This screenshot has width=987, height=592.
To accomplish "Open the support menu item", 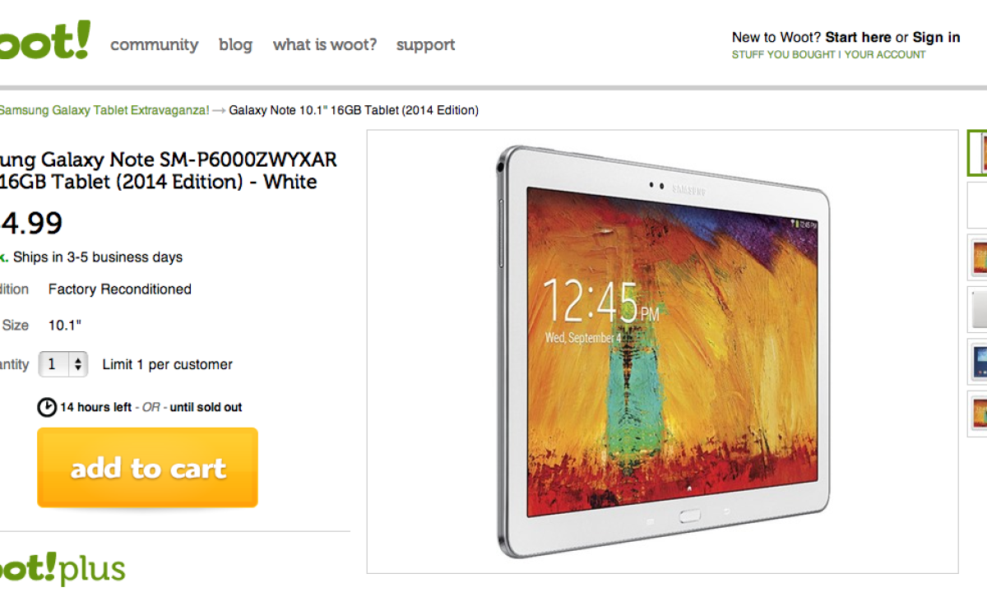I will point(426,45).
